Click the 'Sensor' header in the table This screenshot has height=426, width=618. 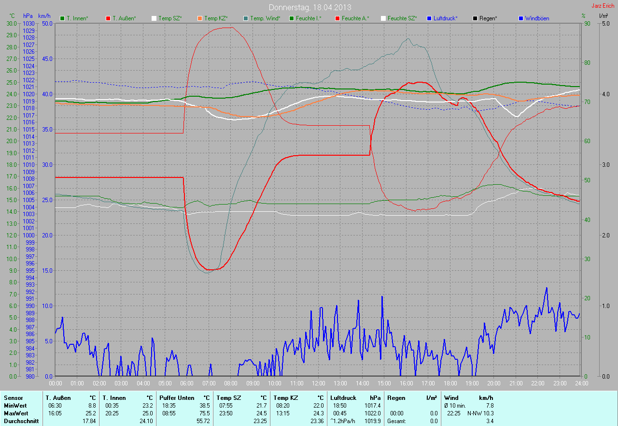[13, 397]
